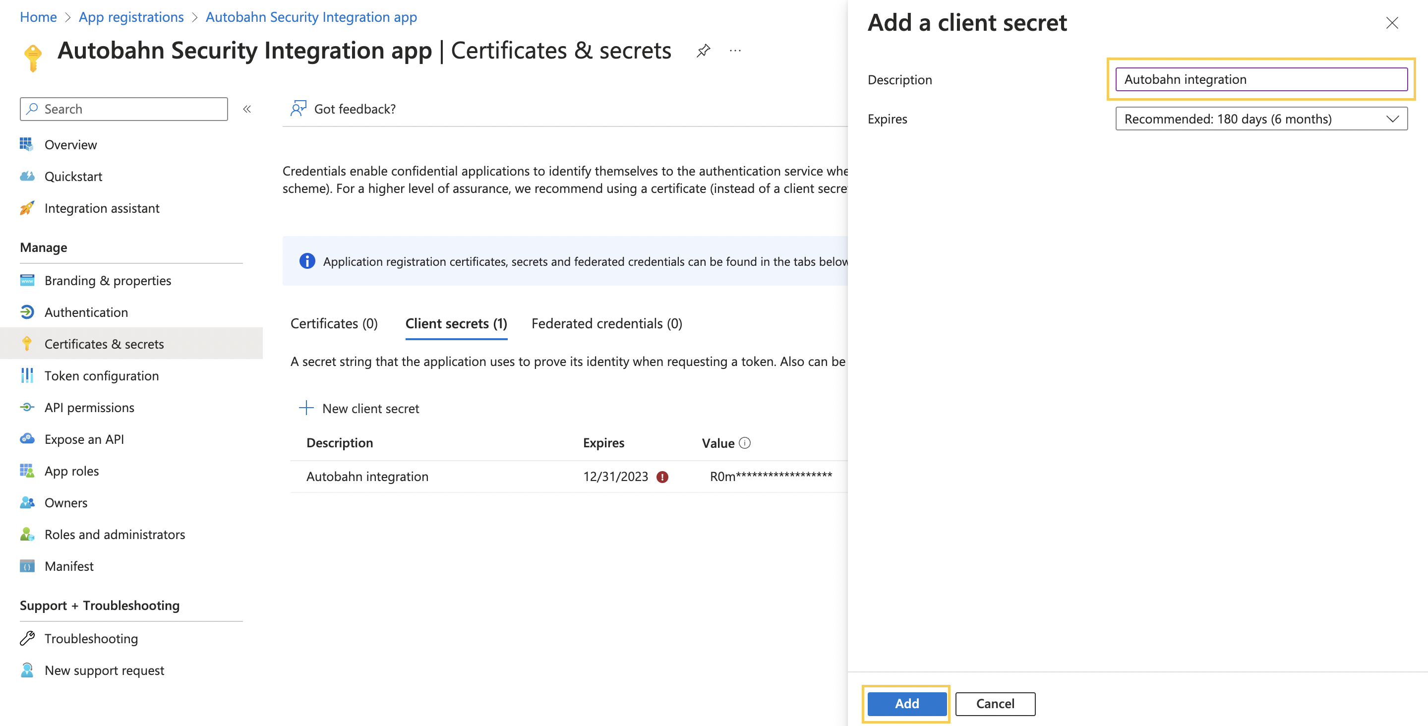Click the Authentication icon

[x=27, y=312]
